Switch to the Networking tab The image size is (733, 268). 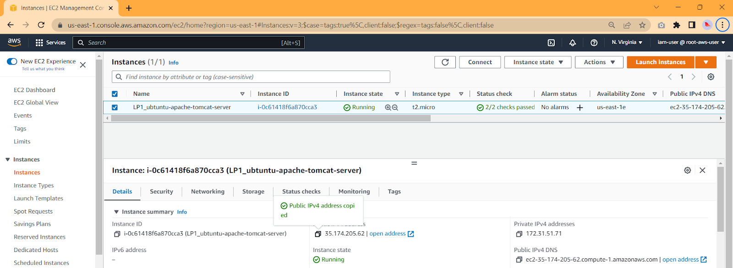208,191
